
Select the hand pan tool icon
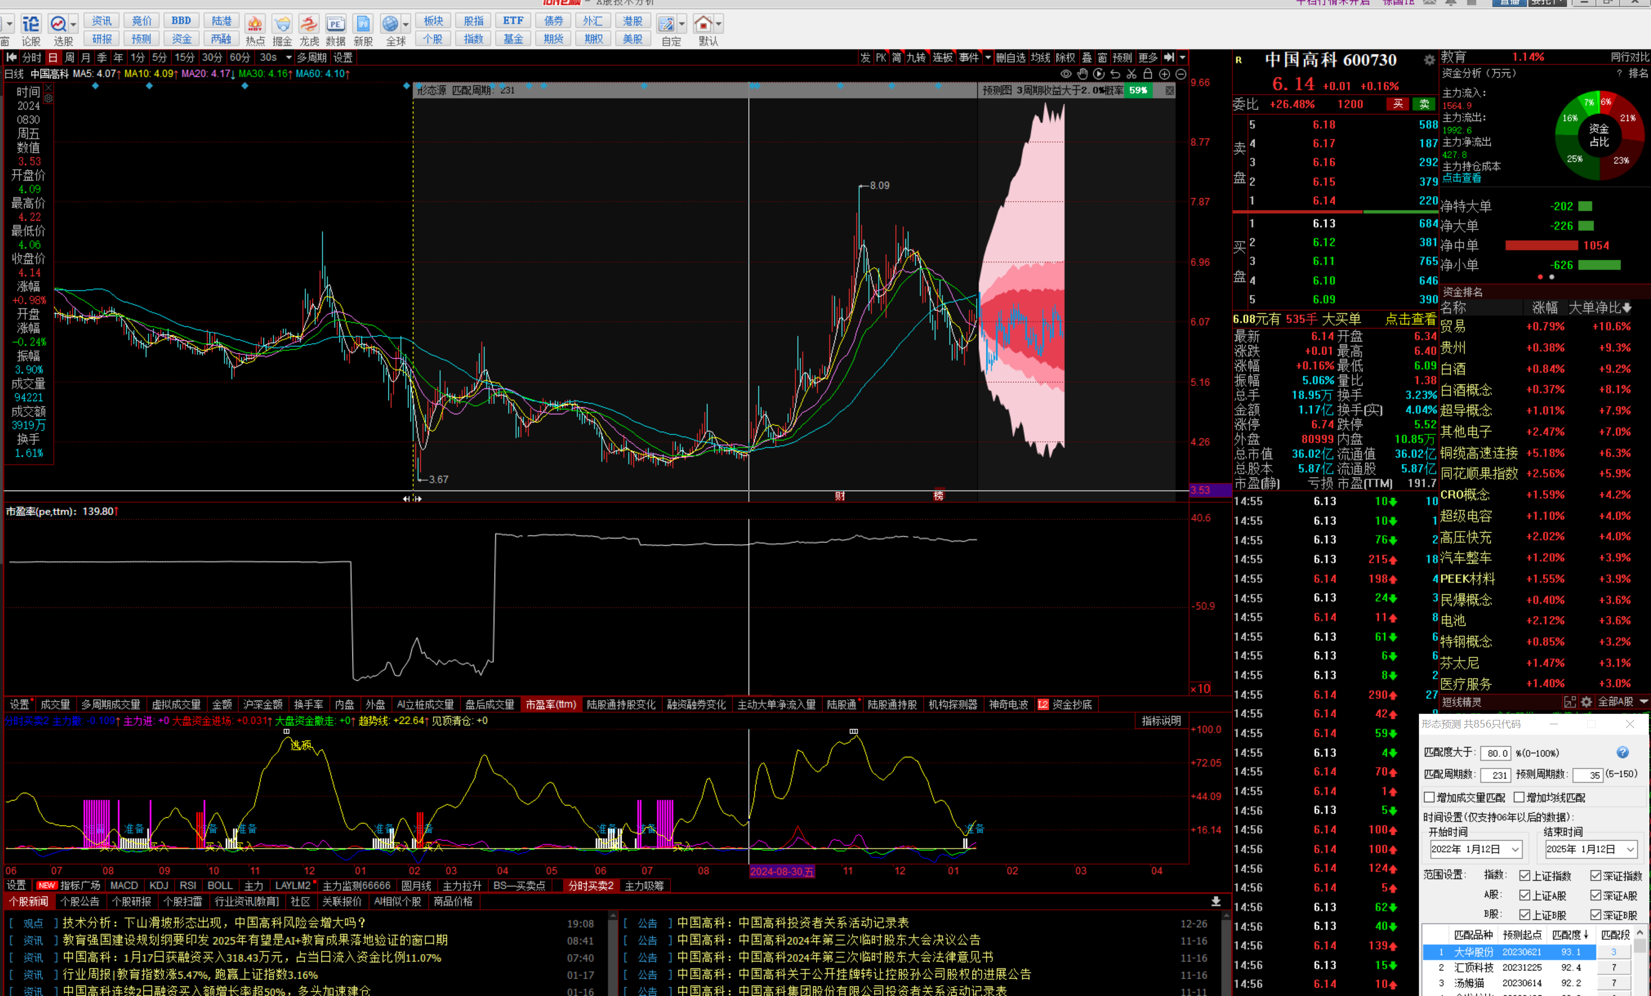pos(1083,75)
